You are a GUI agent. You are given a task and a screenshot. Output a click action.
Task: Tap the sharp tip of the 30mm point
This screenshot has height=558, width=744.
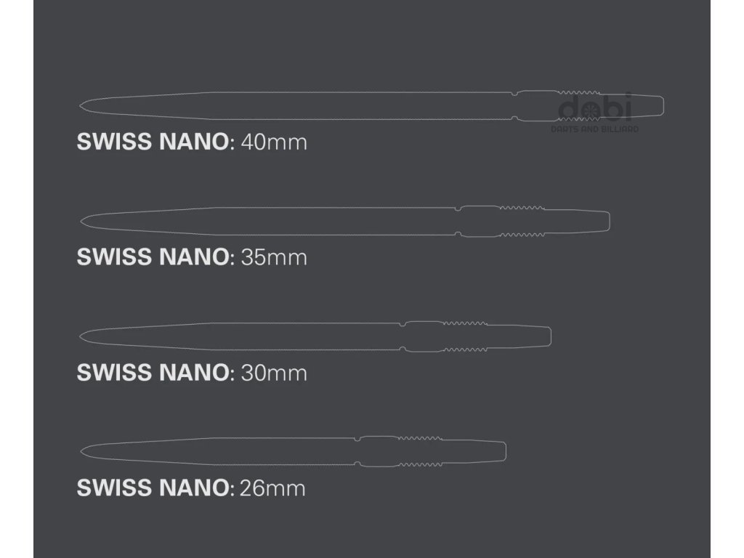[x=81, y=336]
